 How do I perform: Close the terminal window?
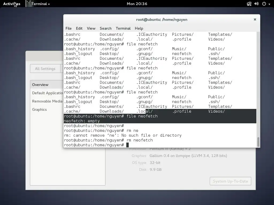[x=255, y=19]
